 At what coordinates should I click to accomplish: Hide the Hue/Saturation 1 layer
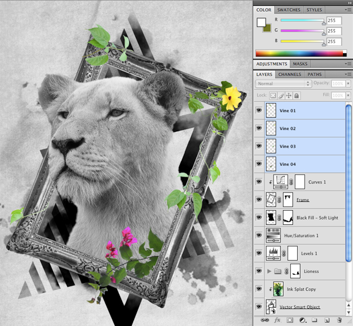(x=259, y=235)
